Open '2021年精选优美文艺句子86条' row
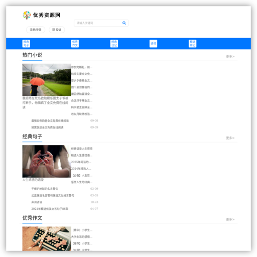The width and height of the screenshot is (257, 257). tap(50, 209)
